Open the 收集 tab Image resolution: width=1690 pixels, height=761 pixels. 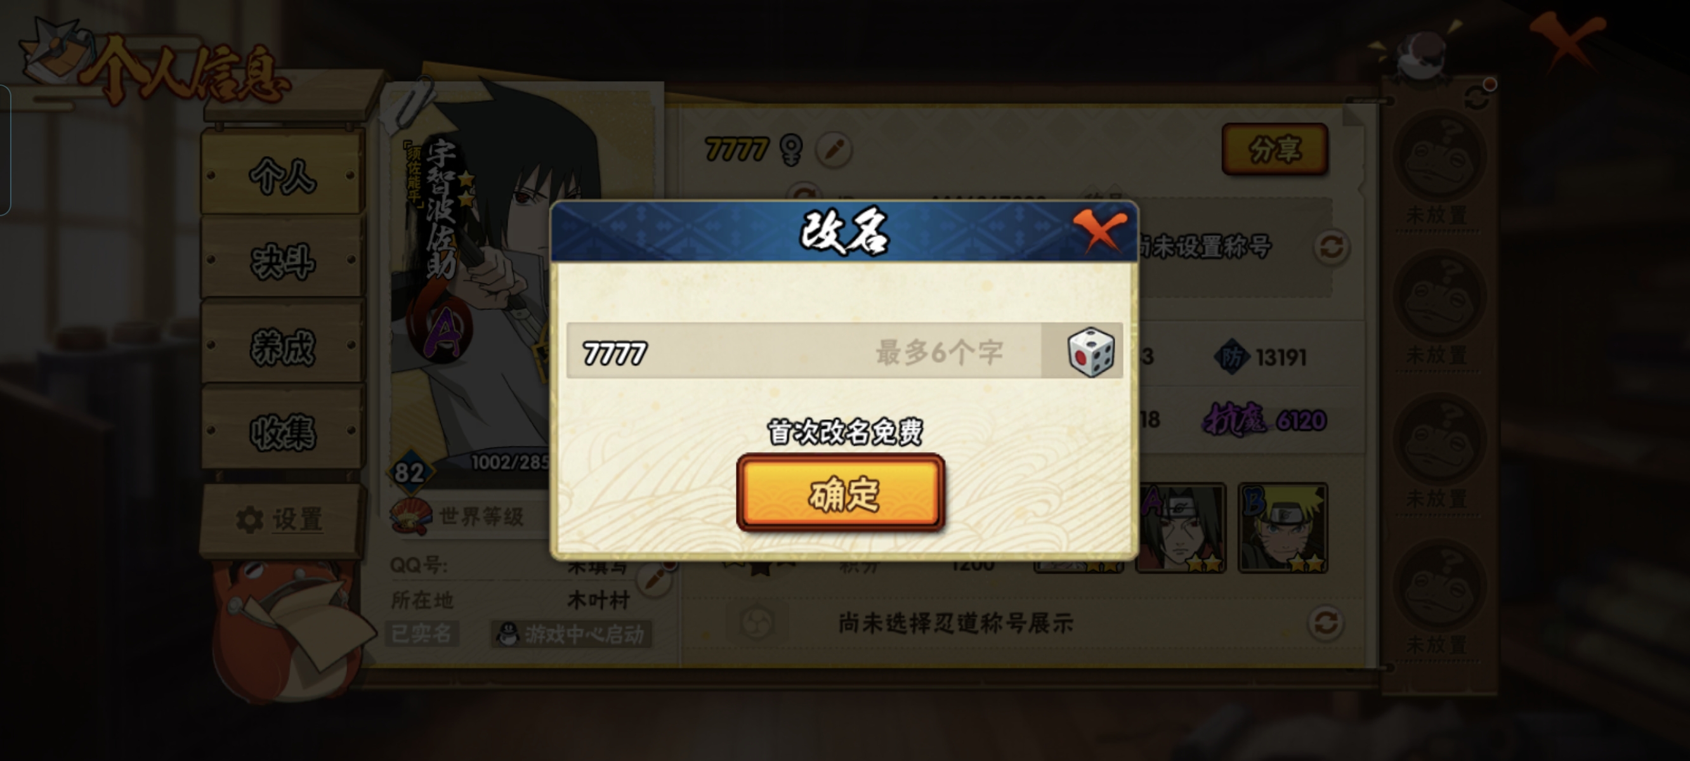pos(283,431)
